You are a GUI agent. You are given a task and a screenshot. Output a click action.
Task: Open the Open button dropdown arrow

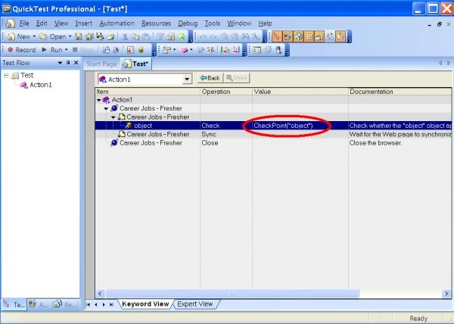(x=70, y=36)
